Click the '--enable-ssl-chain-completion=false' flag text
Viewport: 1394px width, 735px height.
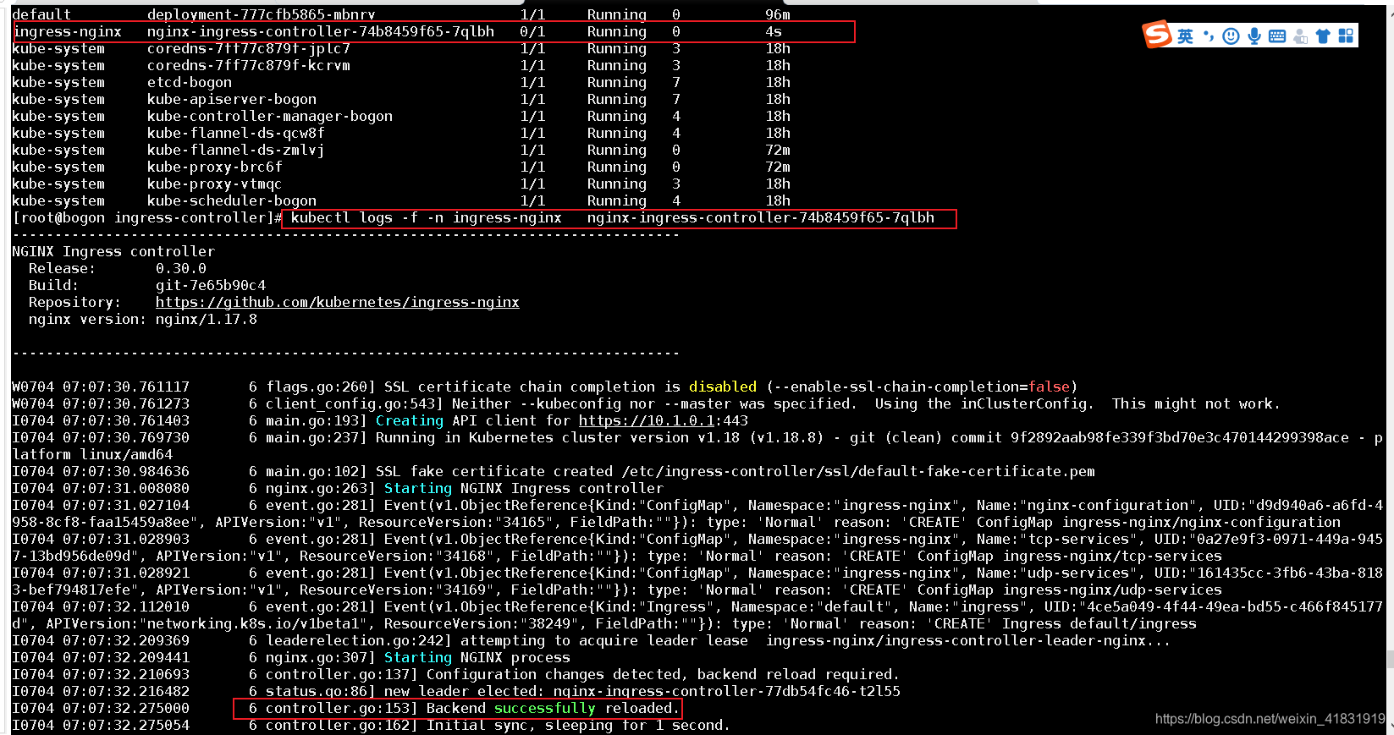pos(922,387)
